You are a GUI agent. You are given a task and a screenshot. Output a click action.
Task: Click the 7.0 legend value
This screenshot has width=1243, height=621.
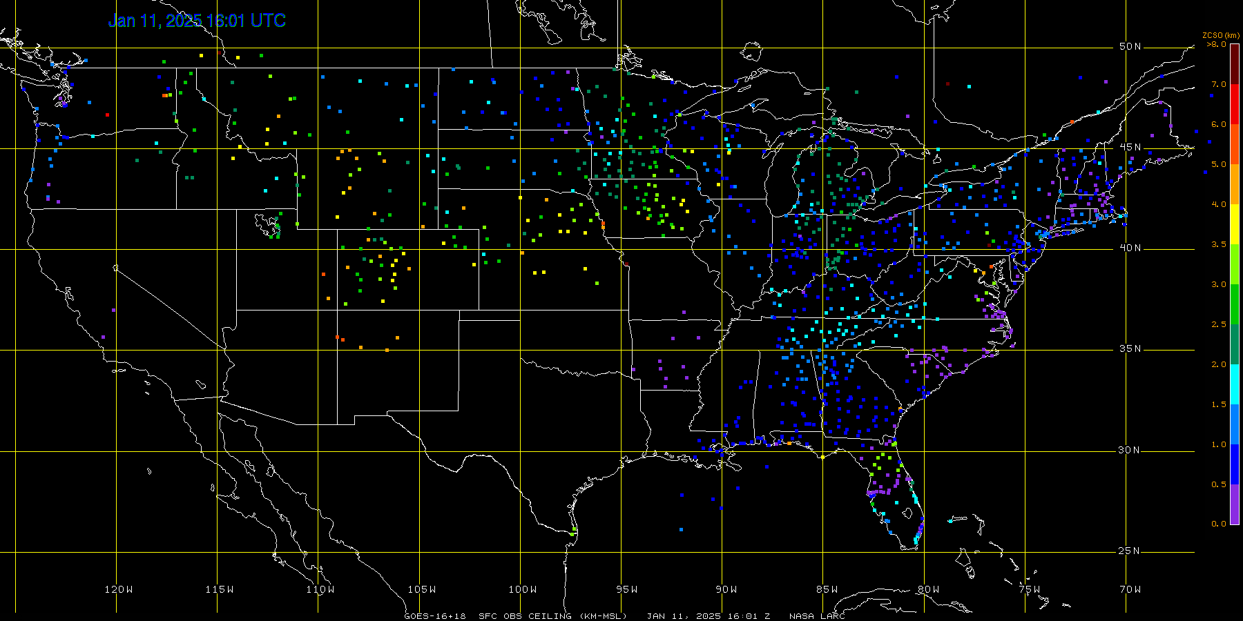(1219, 84)
